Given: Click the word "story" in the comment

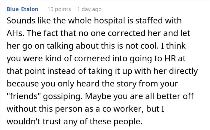Looking at the screenshot, I should [x=127, y=84].
